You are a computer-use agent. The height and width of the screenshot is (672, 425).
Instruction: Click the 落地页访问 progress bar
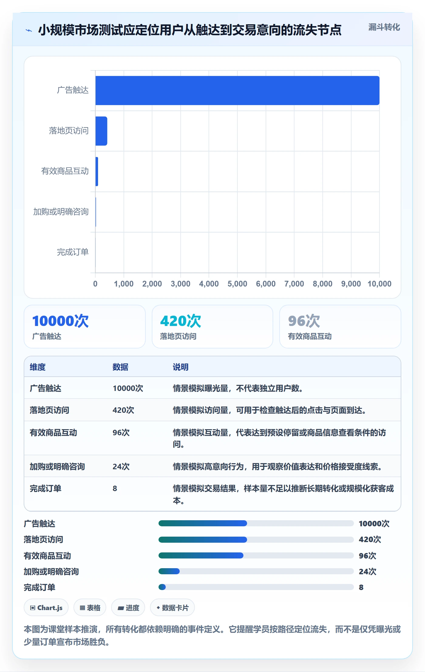tap(256, 539)
